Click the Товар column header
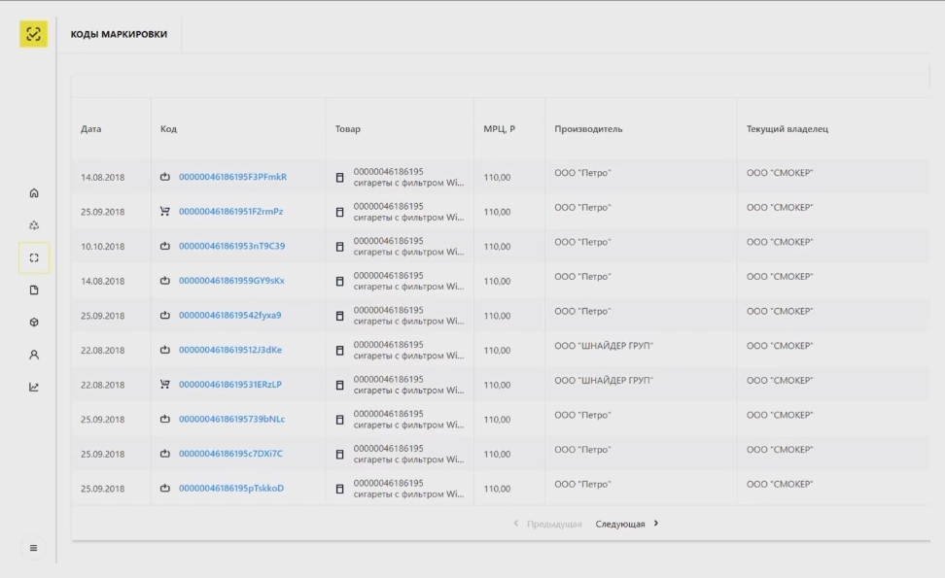 [x=348, y=129]
